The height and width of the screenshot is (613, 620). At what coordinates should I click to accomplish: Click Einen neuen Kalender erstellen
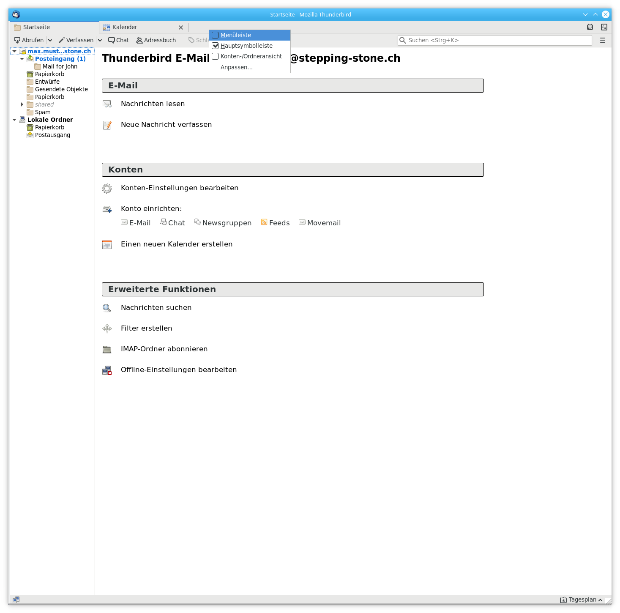tap(177, 244)
